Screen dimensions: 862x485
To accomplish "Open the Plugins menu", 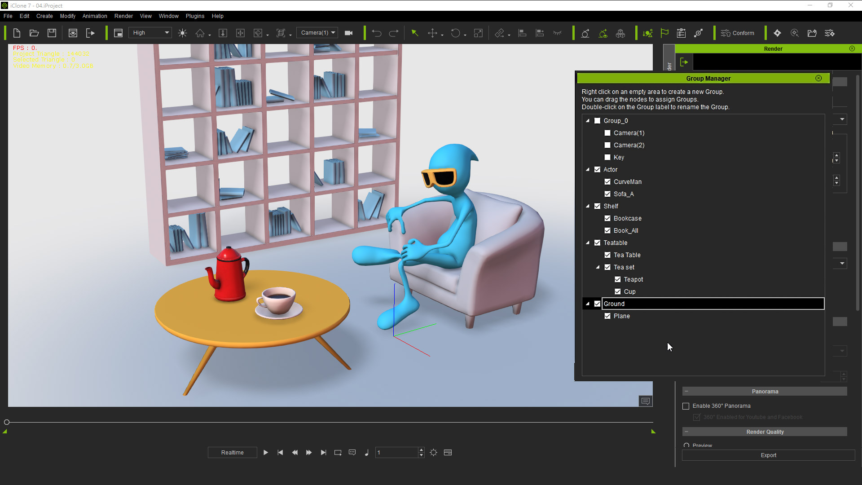I will click(x=195, y=16).
